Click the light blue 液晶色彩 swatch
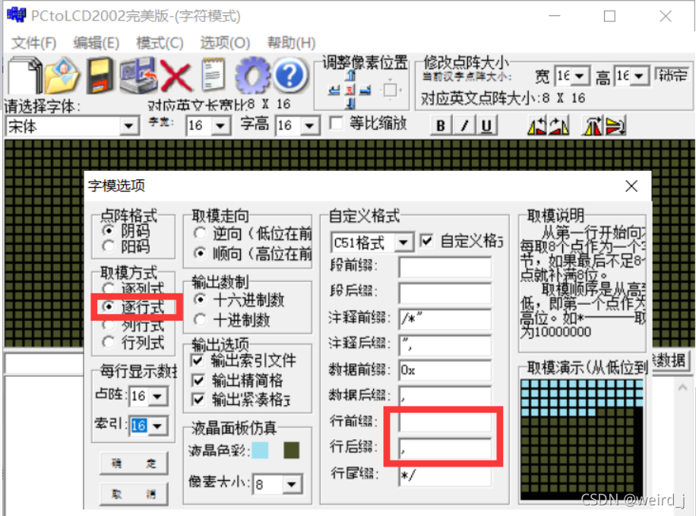 [x=260, y=451]
